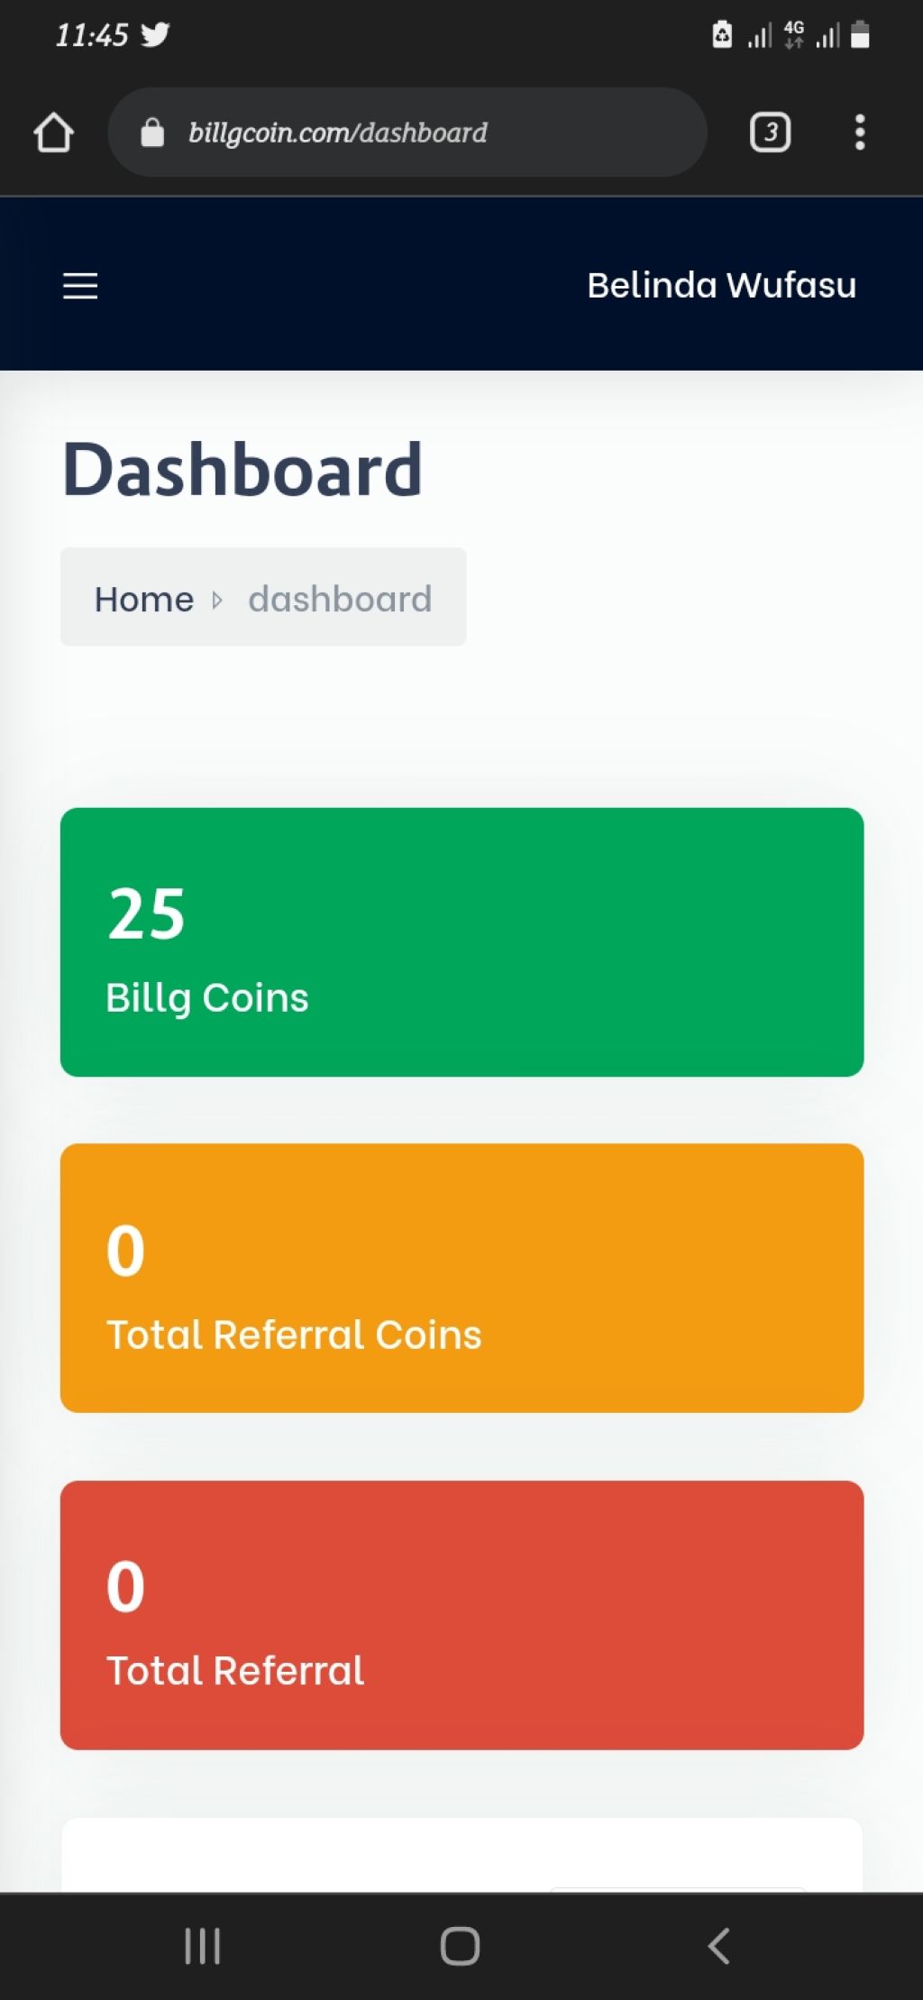Select the green Billg Coins card

click(x=461, y=941)
